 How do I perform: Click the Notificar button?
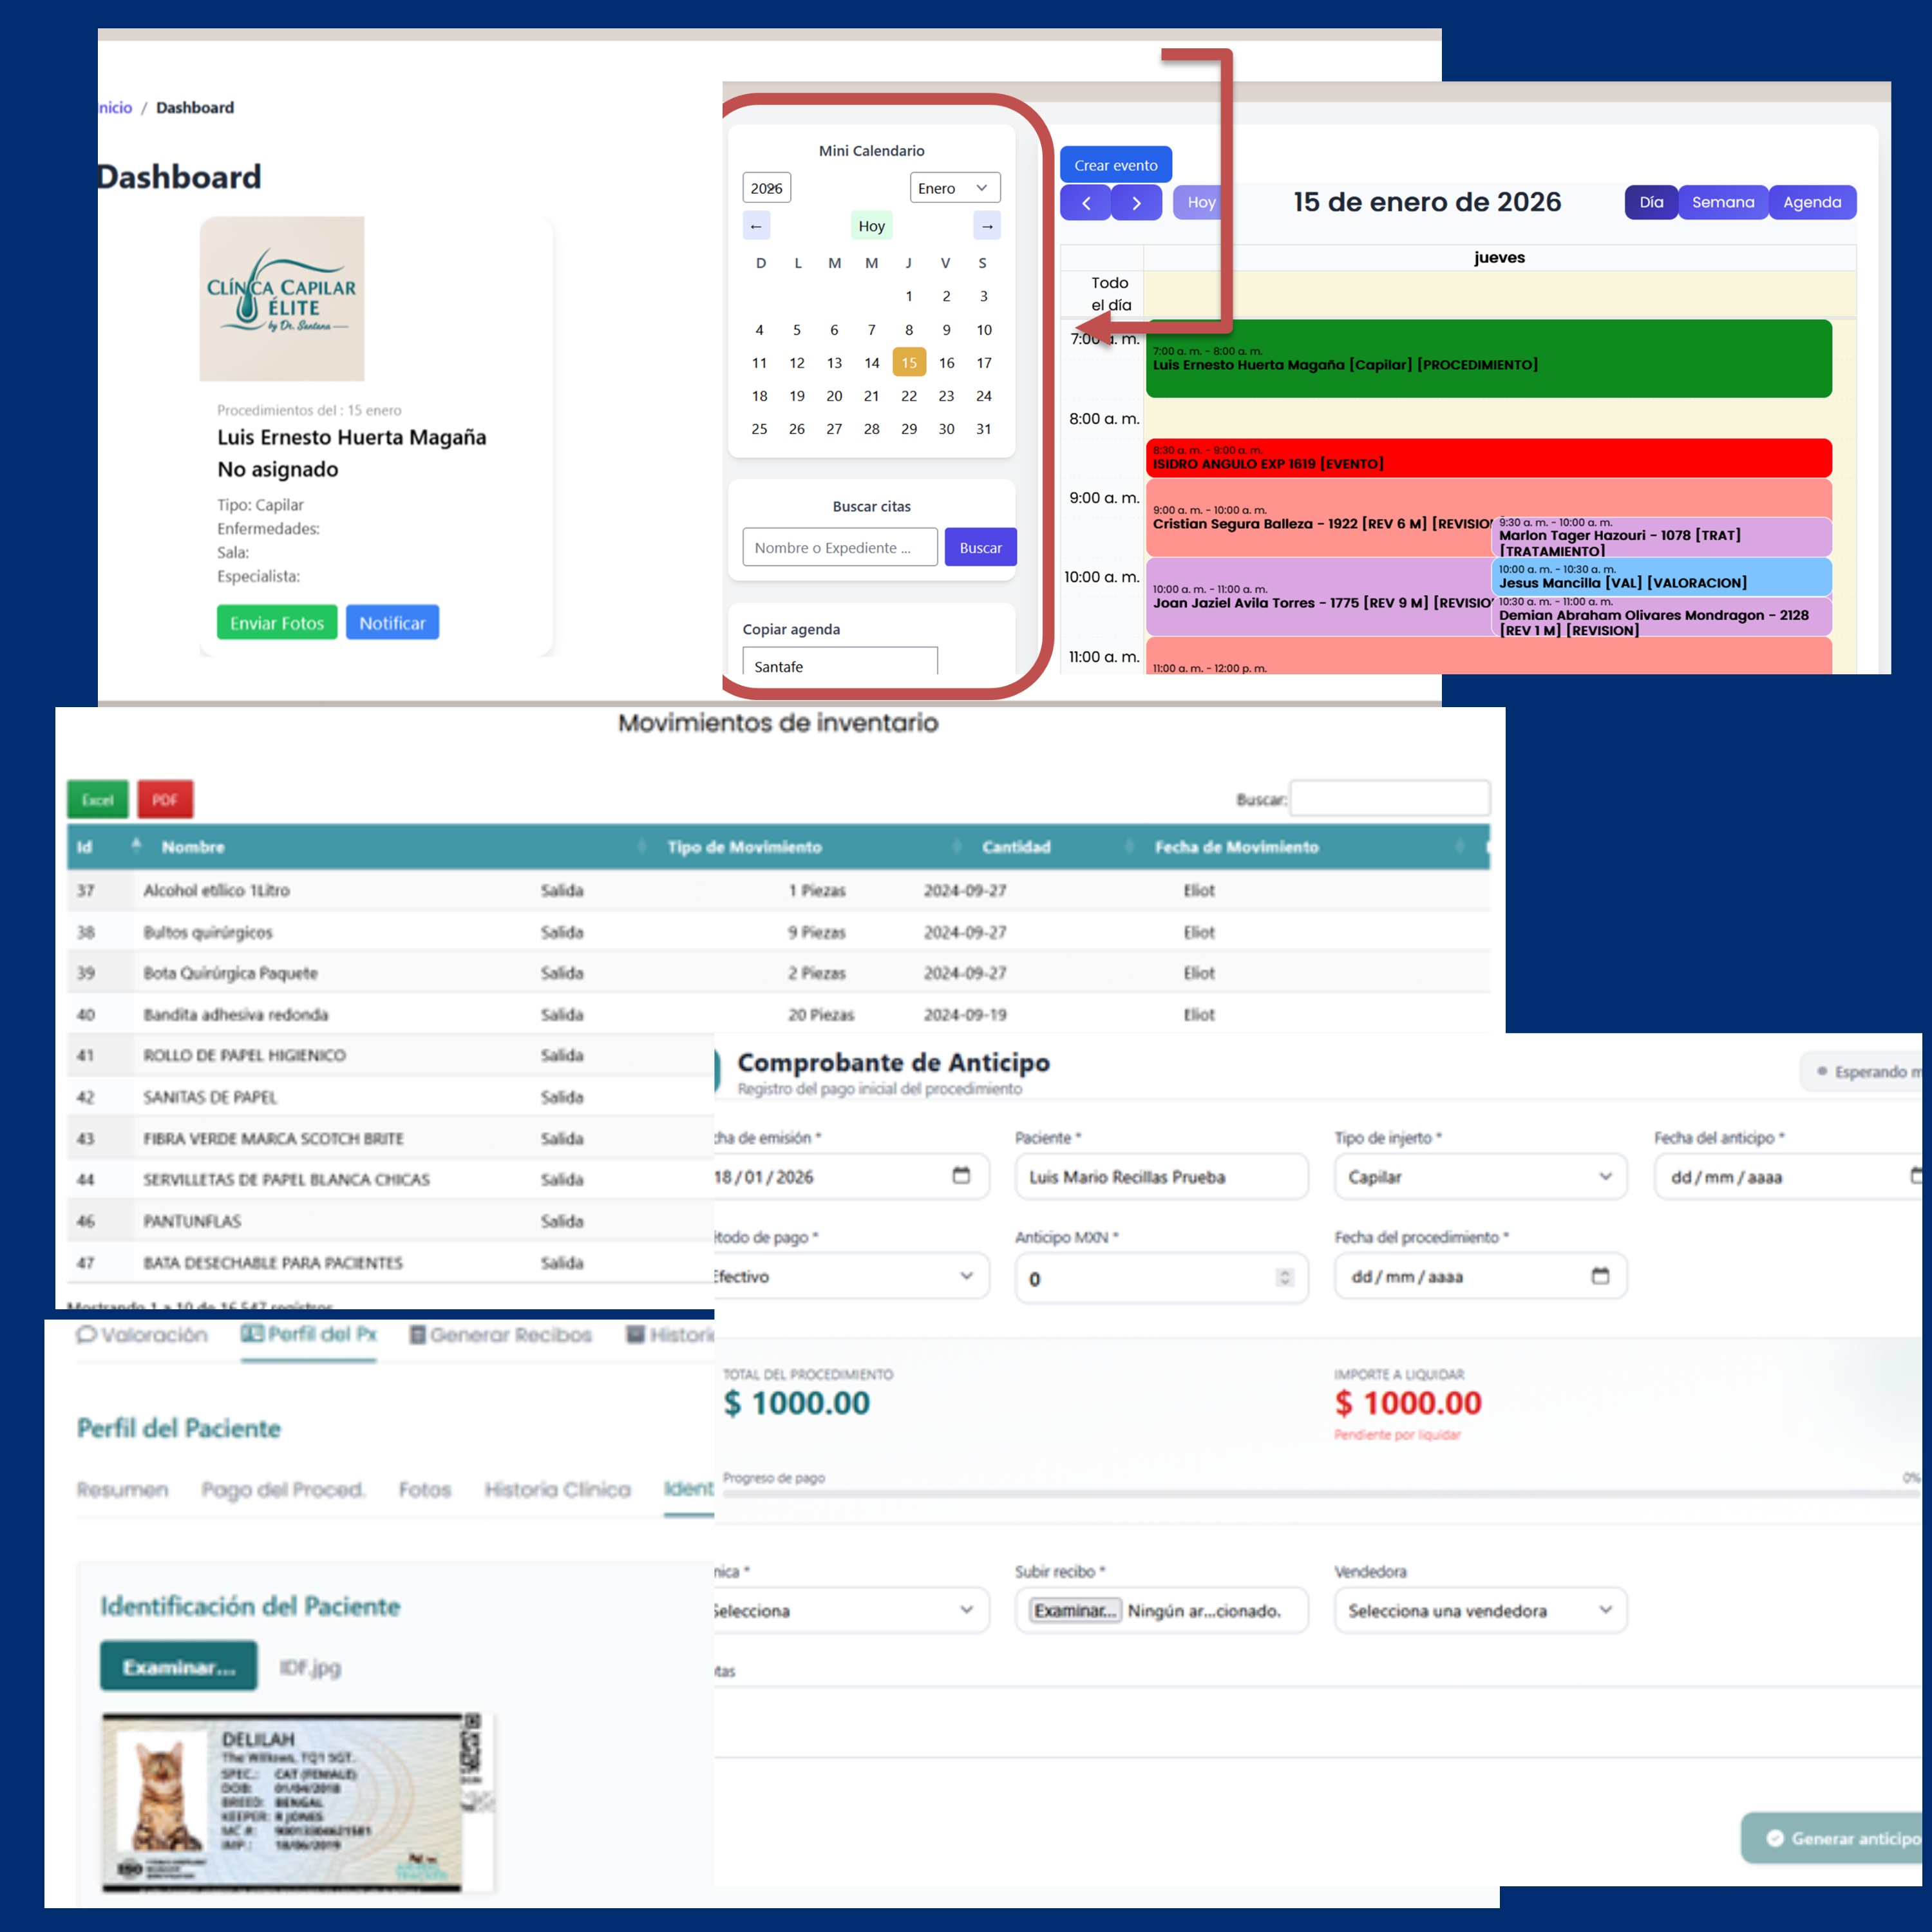(392, 623)
